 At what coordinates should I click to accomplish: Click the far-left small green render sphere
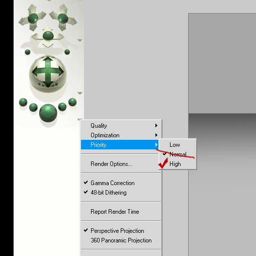pyautogui.click(x=23, y=102)
